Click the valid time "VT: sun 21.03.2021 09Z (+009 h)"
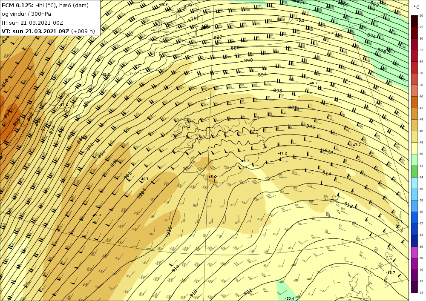426x301 pixels. click(x=49, y=31)
